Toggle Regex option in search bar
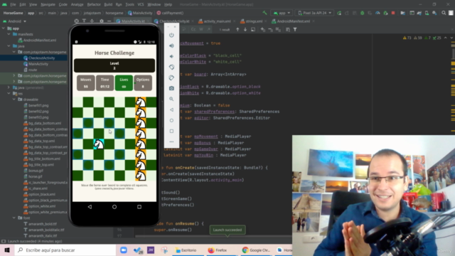The width and height of the screenshot is (455, 256). coord(208,29)
